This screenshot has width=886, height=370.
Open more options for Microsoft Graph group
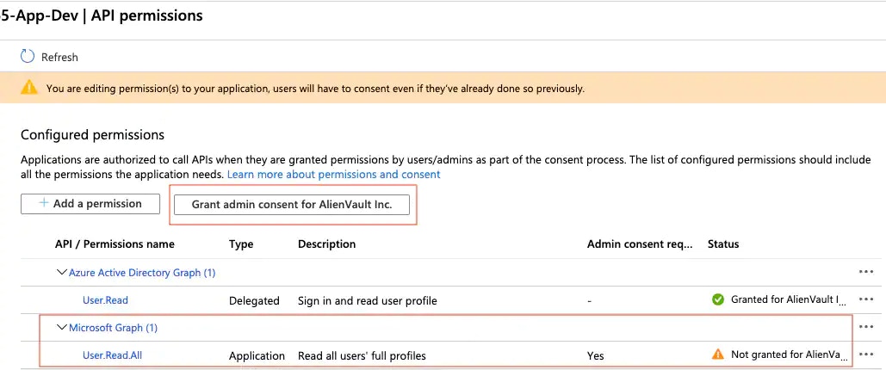(x=866, y=326)
